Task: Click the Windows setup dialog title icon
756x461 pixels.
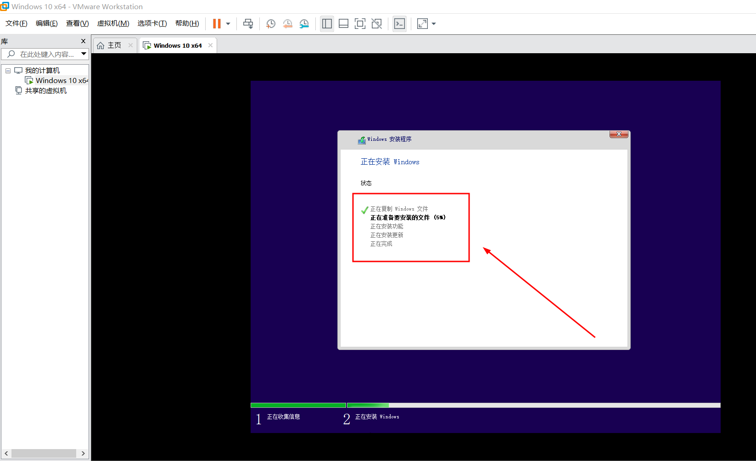Action: [362, 140]
